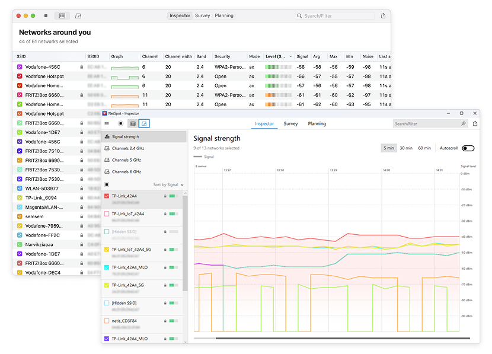Click the lock icon on the Vodafone-456C row
The image size is (492, 354).
click(x=82, y=67)
